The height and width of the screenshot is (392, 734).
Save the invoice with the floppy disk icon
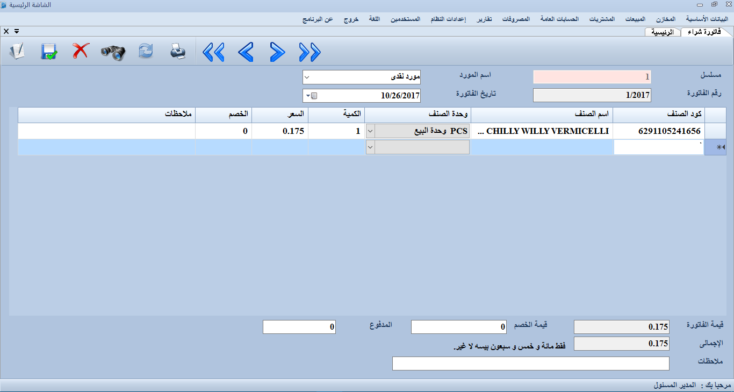(49, 52)
